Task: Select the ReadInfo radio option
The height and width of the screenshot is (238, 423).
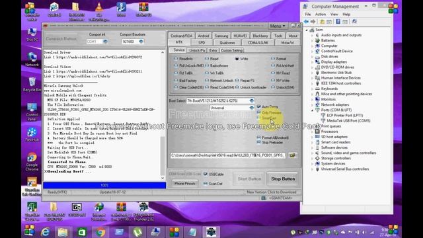Action: (184, 59)
